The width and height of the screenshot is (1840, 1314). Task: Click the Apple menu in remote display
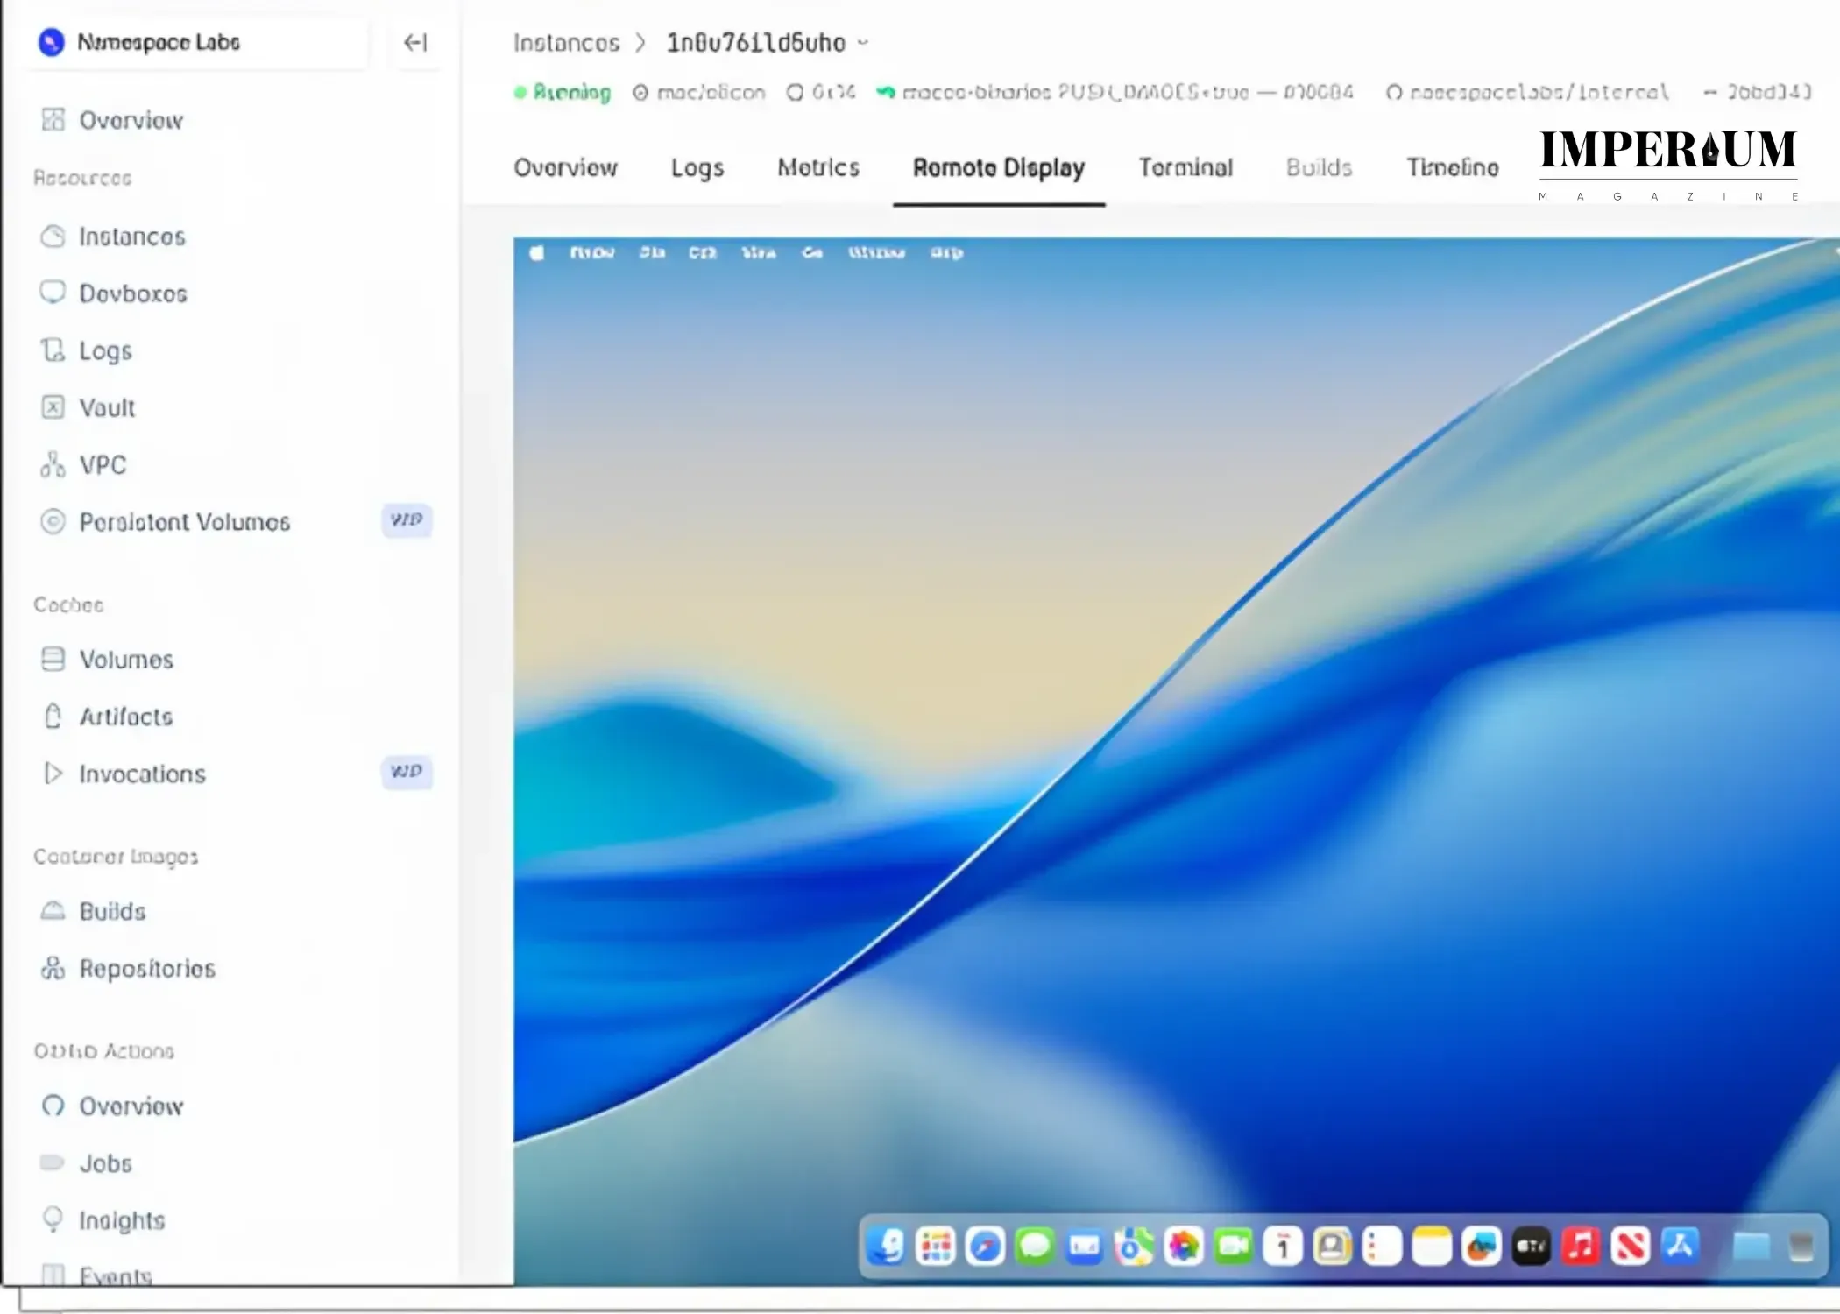coord(537,252)
